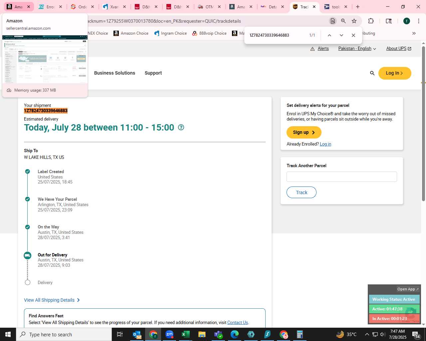Click the Track Another Parcel input field
The height and width of the screenshot is (341, 426).
pyautogui.click(x=342, y=177)
